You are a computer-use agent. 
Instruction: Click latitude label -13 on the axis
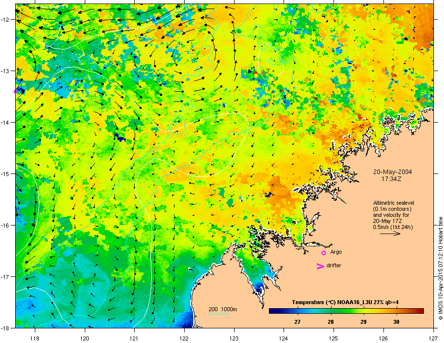[5, 71]
